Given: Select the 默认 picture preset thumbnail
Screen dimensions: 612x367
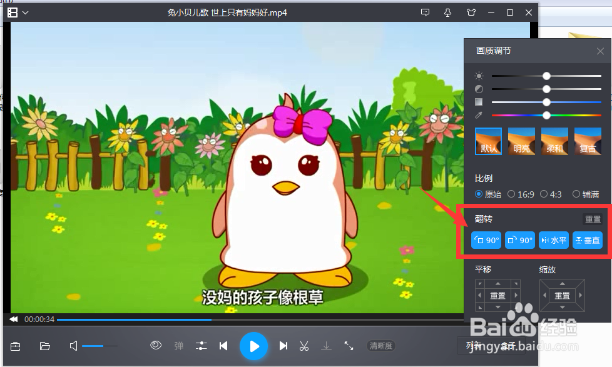Looking at the screenshot, I should (488, 141).
